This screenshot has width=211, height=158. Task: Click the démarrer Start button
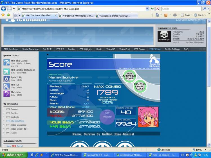pos(14,155)
